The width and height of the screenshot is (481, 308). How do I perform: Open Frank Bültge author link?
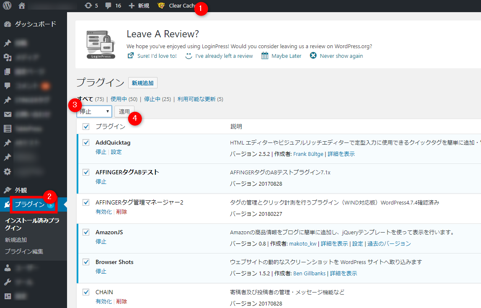(308, 154)
